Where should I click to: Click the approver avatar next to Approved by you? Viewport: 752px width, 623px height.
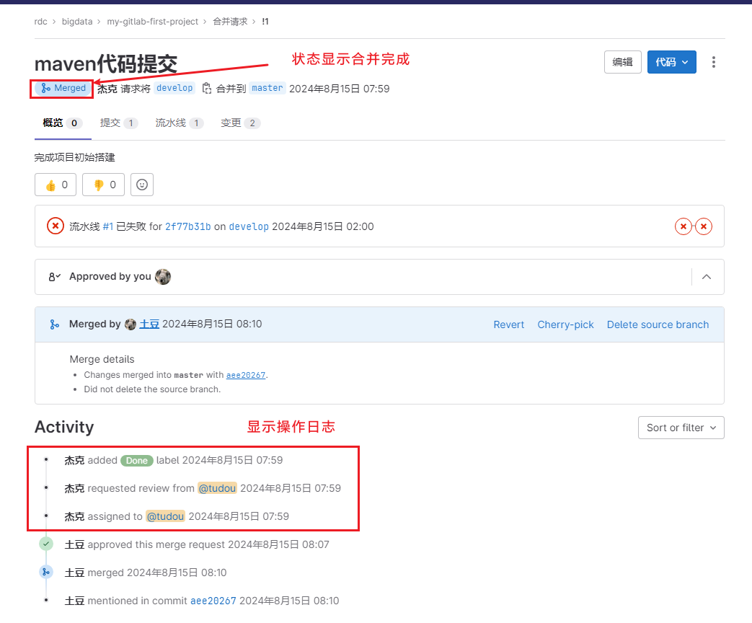[x=163, y=277]
